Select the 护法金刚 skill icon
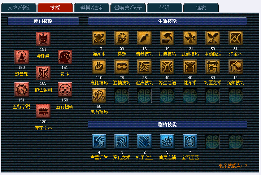This screenshot has height=175, width=261. click(x=43, y=73)
